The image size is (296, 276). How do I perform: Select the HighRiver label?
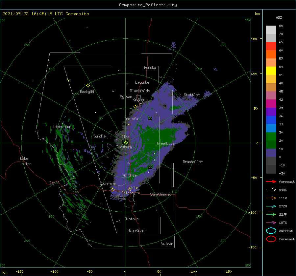tap(136, 230)
